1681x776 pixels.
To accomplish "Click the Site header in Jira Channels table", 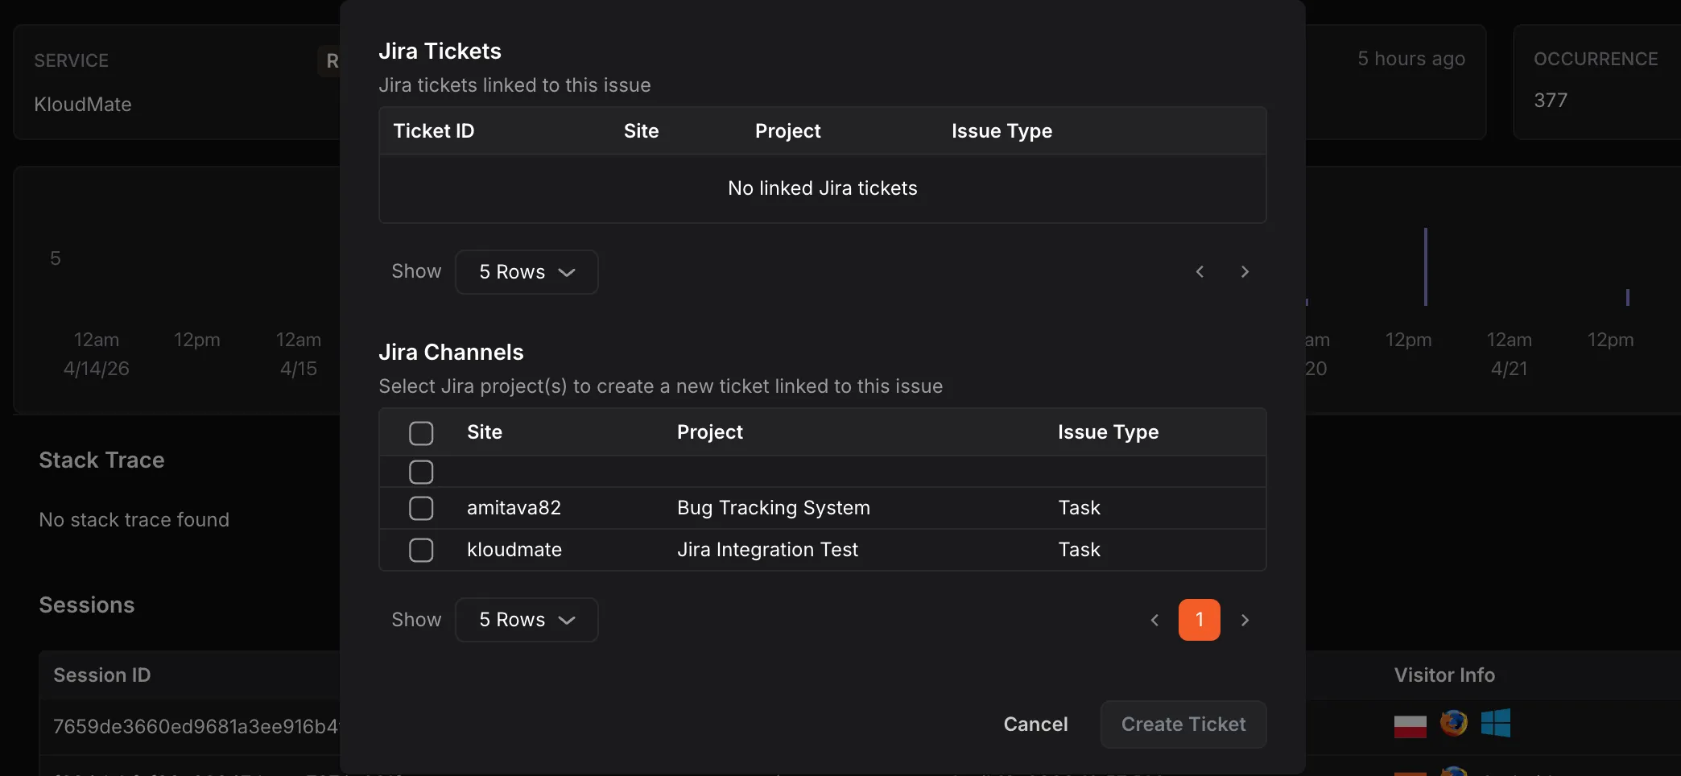I will click(485, 432).
